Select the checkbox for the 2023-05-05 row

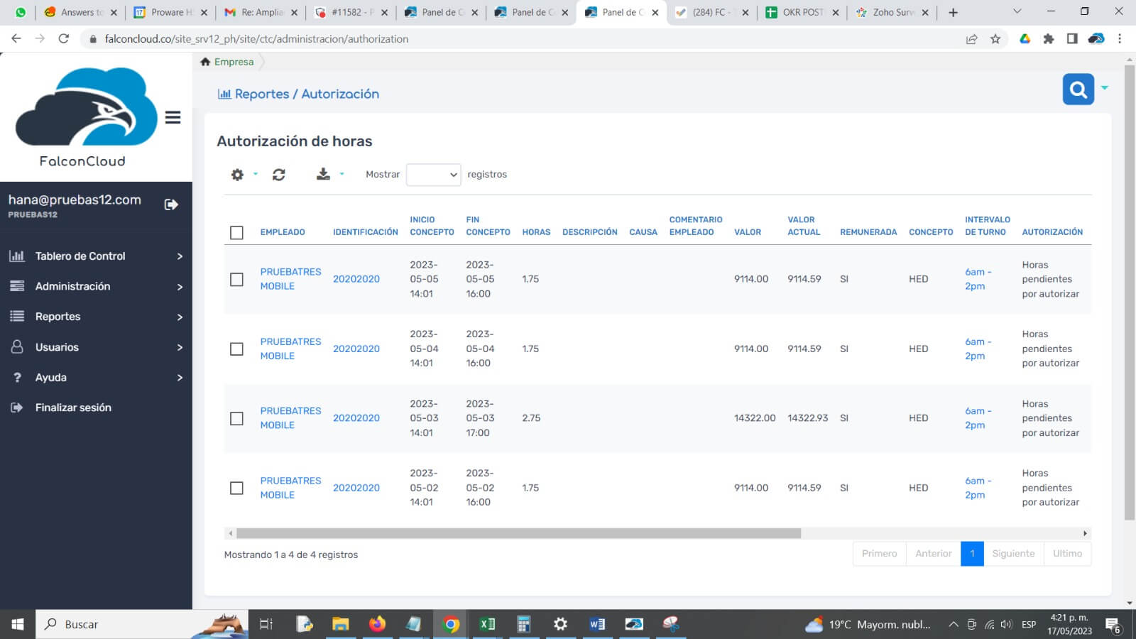(x=236, y=280)
